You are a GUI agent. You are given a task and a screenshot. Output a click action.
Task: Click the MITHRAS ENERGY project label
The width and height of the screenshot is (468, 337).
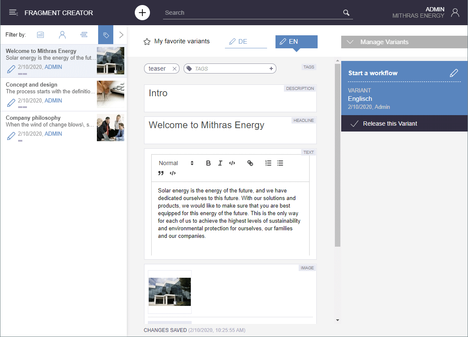418,16
